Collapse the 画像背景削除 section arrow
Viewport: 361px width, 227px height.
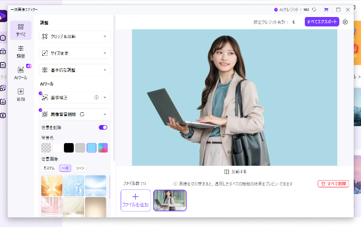105,114
